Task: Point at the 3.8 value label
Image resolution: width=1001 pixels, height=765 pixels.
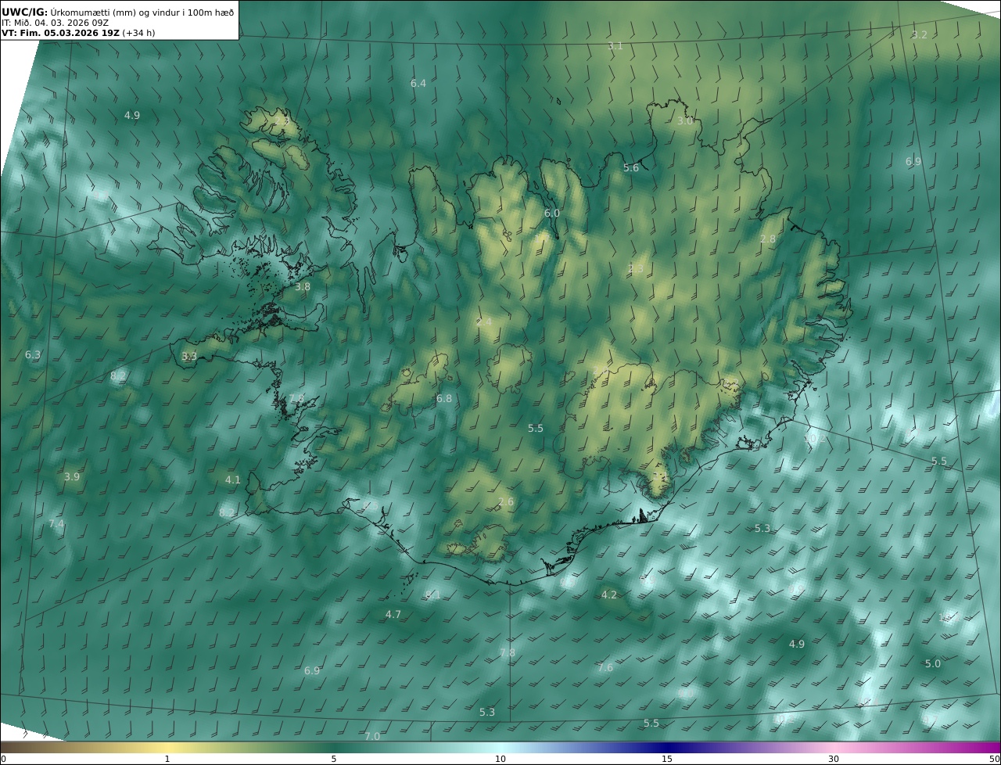Action: (x=303, y=287)
